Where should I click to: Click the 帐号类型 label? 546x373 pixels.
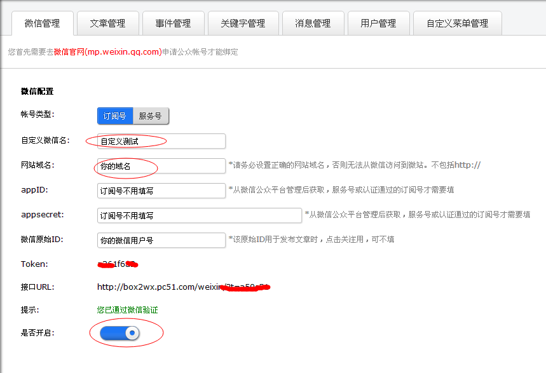[38, 114]
